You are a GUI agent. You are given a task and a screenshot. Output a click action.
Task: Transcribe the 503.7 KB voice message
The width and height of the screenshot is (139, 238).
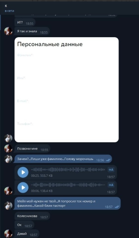[111, 170]
